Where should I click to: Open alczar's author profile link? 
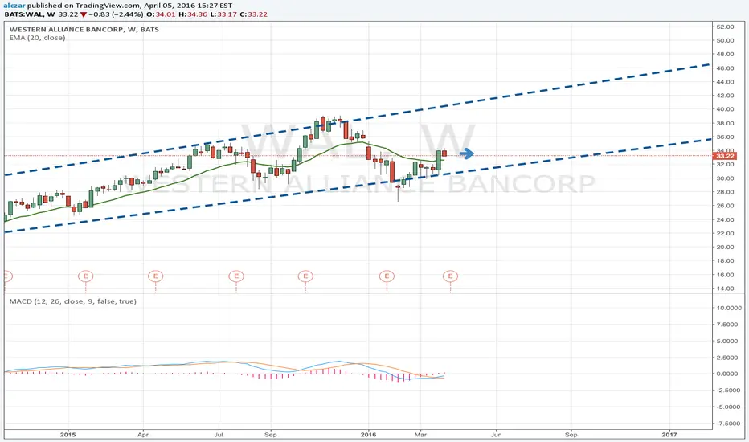coord(14,6)
